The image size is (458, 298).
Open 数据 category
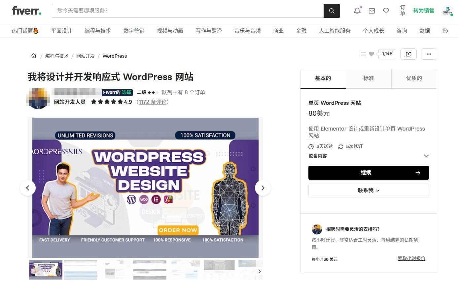(425, 31)
